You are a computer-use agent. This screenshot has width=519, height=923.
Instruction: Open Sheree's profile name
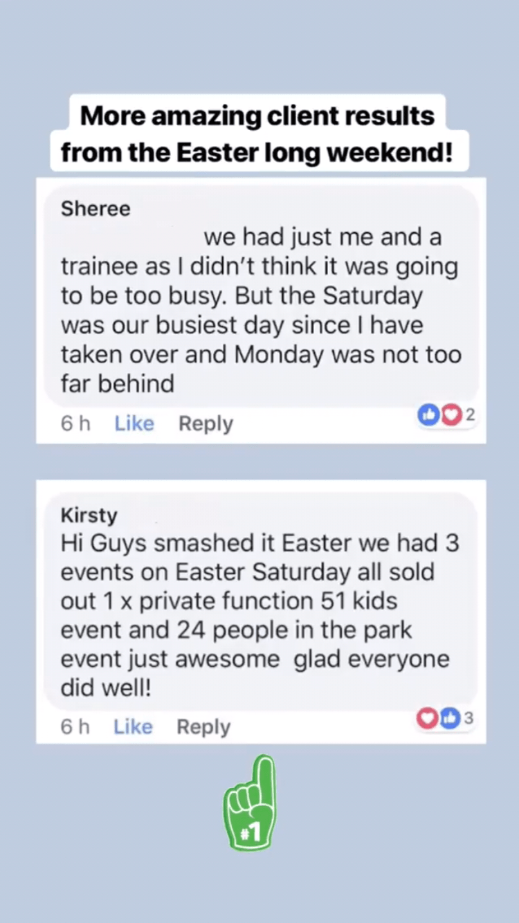point(95,208)
